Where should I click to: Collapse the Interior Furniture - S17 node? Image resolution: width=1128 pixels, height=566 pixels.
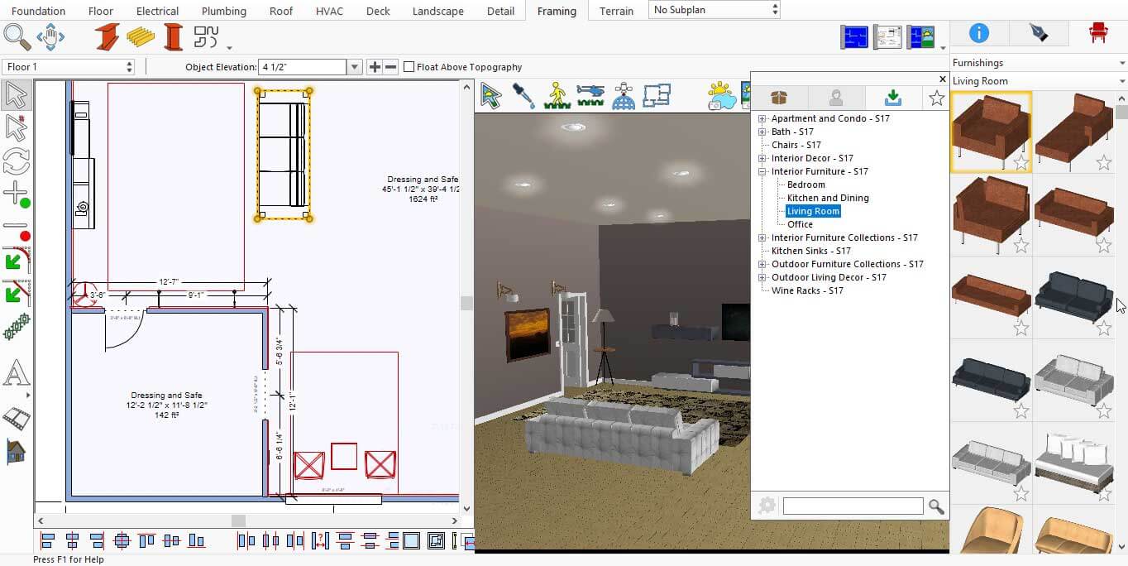(x=762, y=172)
